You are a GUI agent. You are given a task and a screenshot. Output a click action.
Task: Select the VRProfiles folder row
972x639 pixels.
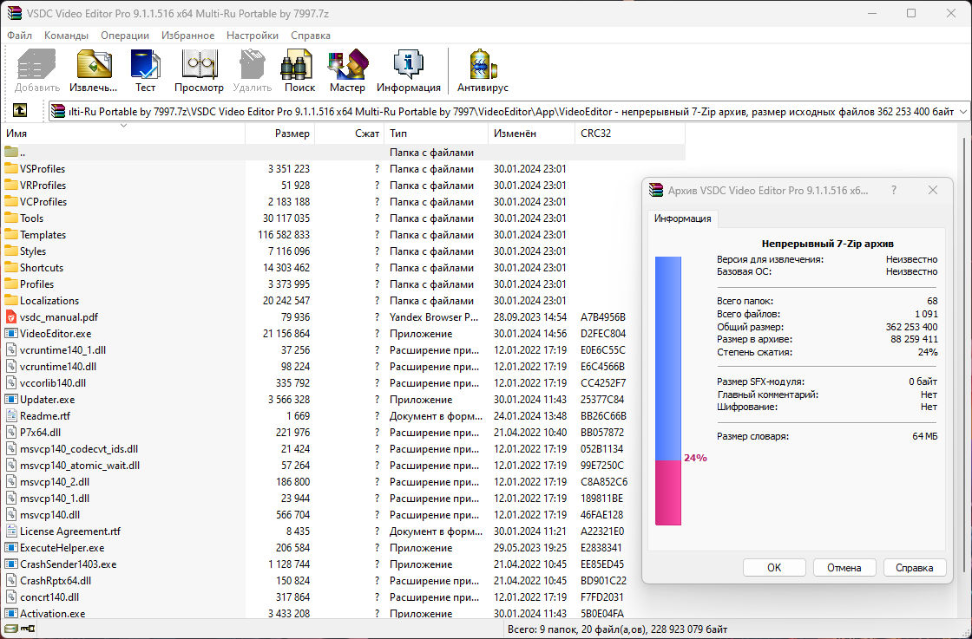tap(344, 186)
